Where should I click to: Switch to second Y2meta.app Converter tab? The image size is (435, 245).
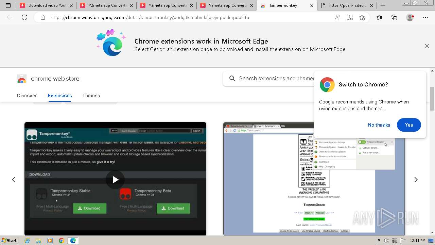(x=167, y=5)
